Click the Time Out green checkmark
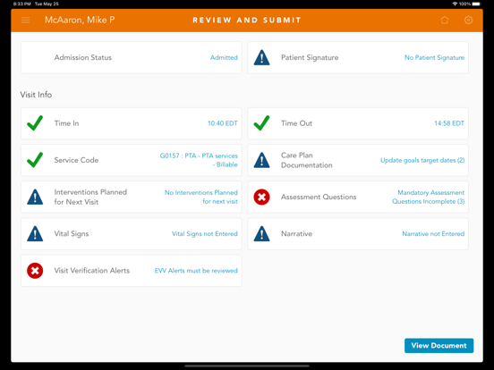 pyautogui.click(x=261, y=123)
